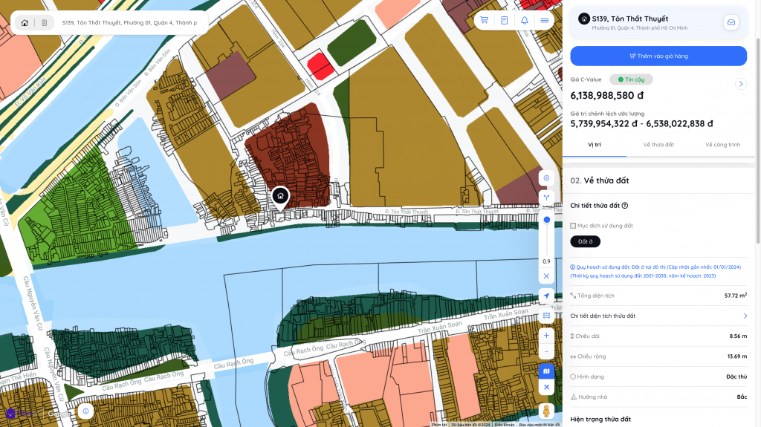The height and width of the screenshot is (427, 761).
Task: Close the opacity slider with X button
Action: 546,276
